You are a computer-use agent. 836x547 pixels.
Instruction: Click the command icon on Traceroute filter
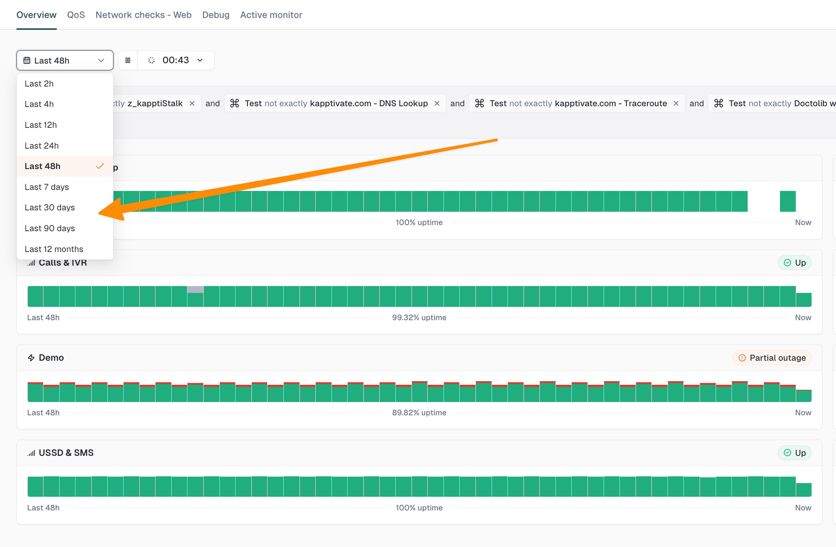click(479, 103)
